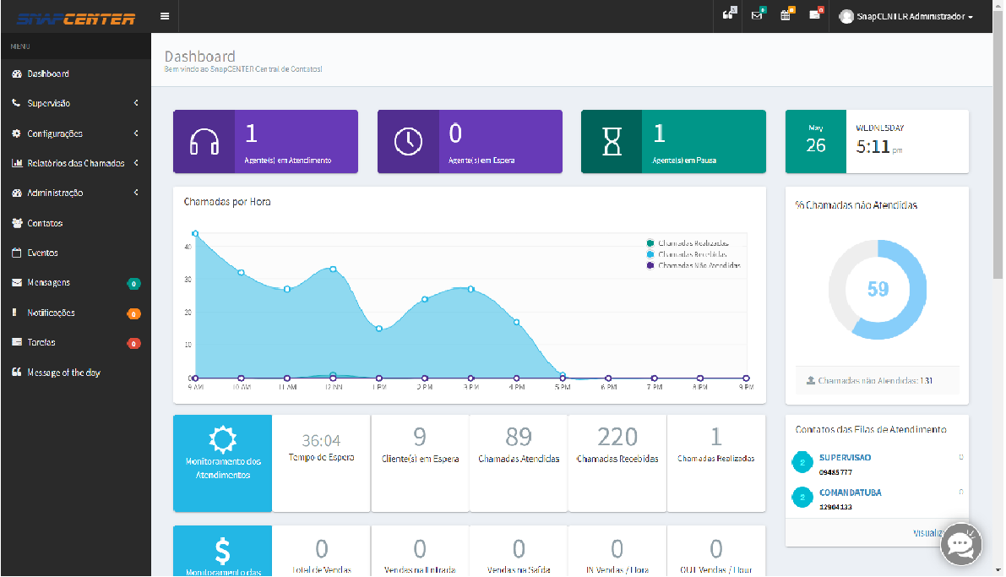Click the SUPERVISAO queue link
The image size is (1006, 577).
[x=845, y=457]
